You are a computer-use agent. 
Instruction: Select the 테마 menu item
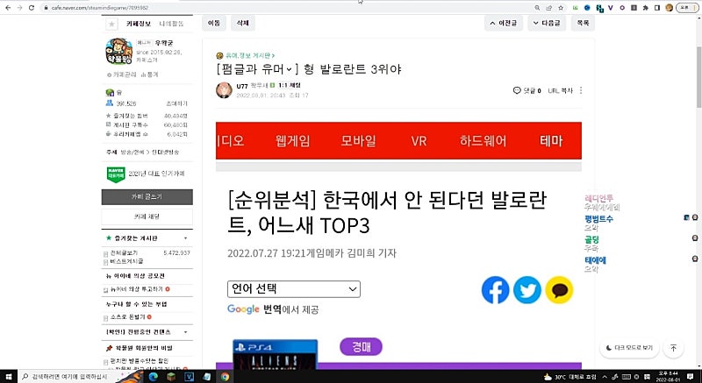[551, 141]
